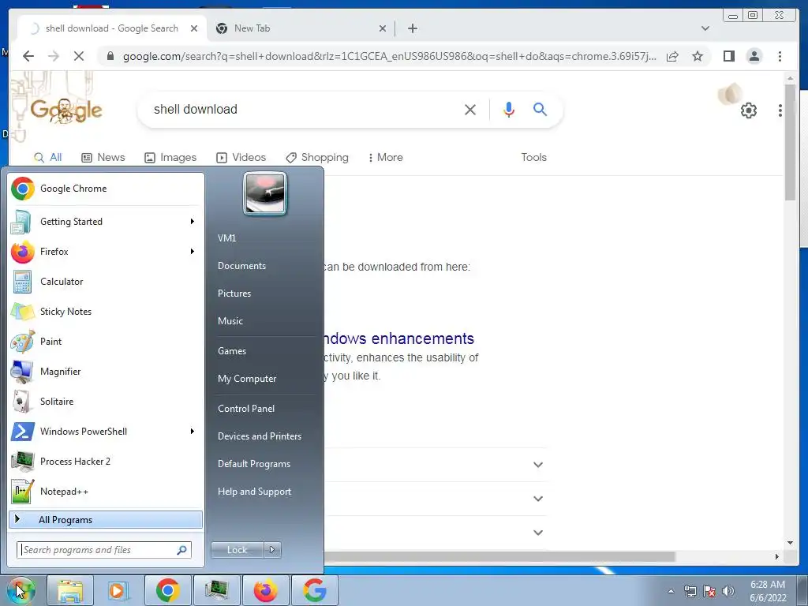Open Help and Support
This screenshot has height=606, width=808.
coord(254,492)
